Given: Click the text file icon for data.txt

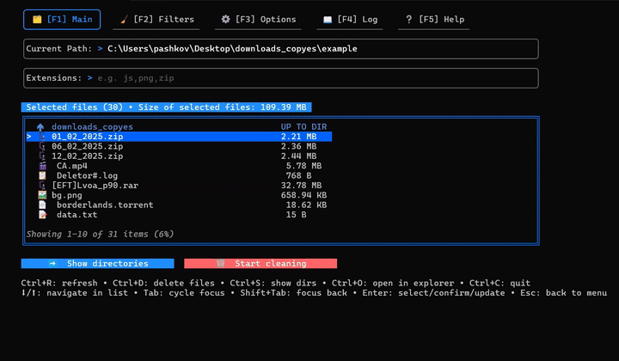Looking at the screenshot, I should [42, 215].
